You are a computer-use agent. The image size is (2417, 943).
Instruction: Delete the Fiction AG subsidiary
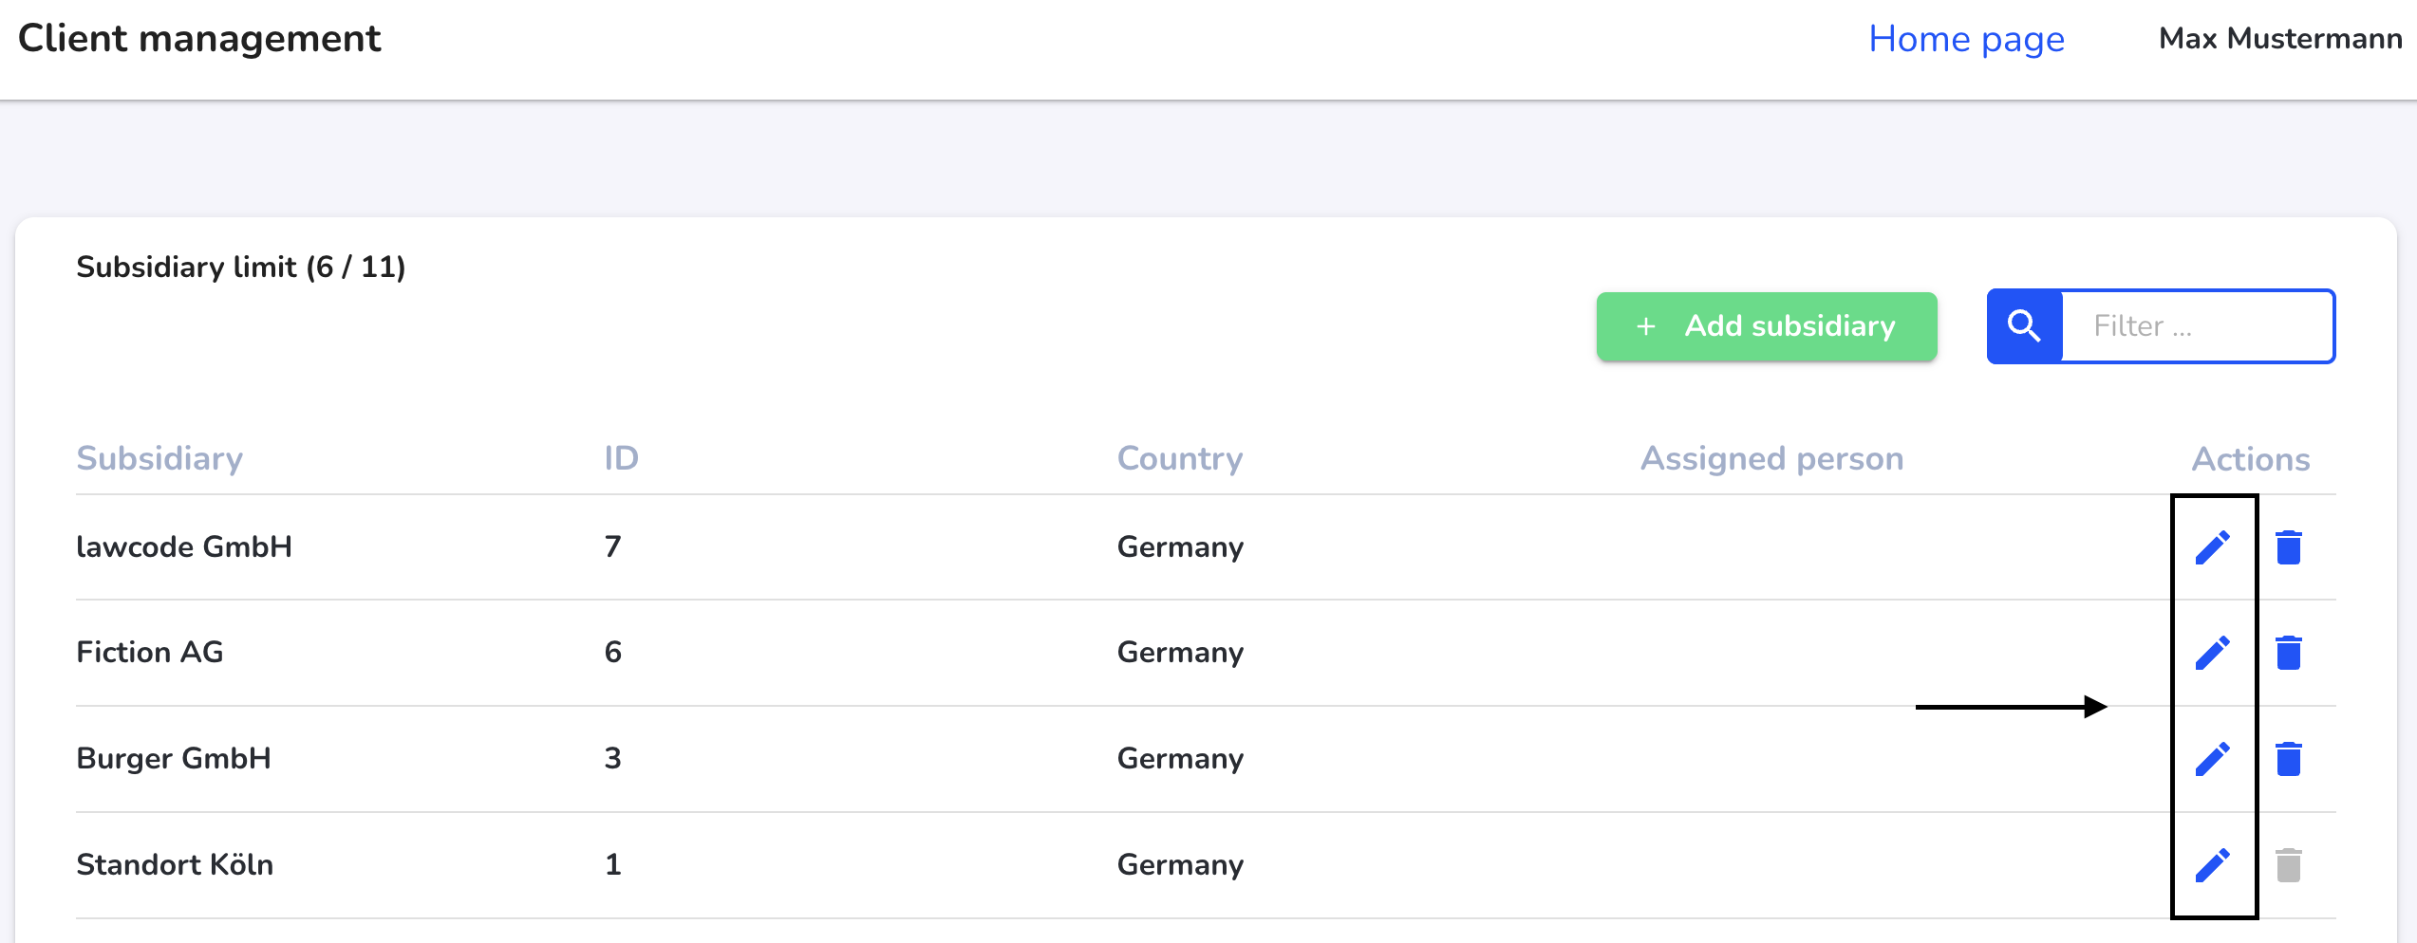coord(2289,653)
